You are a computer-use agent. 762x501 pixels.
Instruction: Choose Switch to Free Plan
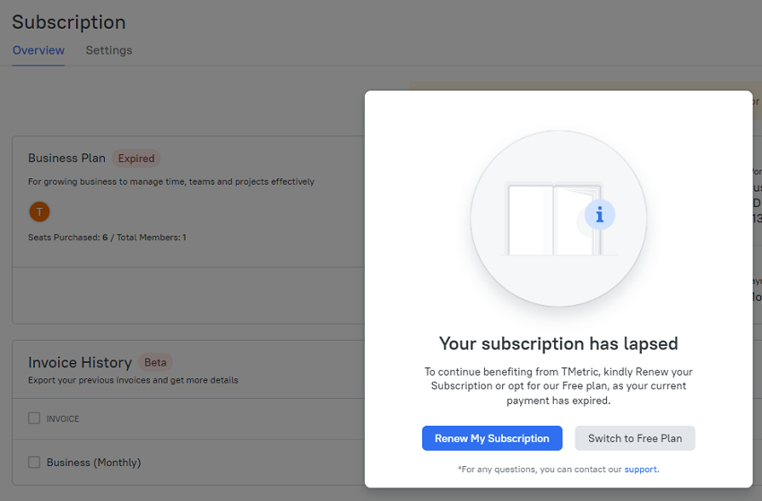click(x=635, y=438)
